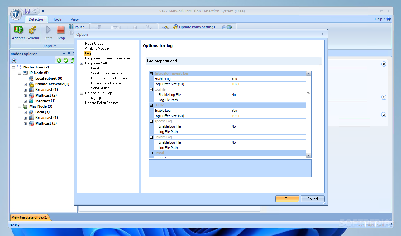Click Log File Path field under Apache Log
Image resolution: width=401 pixels, height=236 pixels.
268,132
